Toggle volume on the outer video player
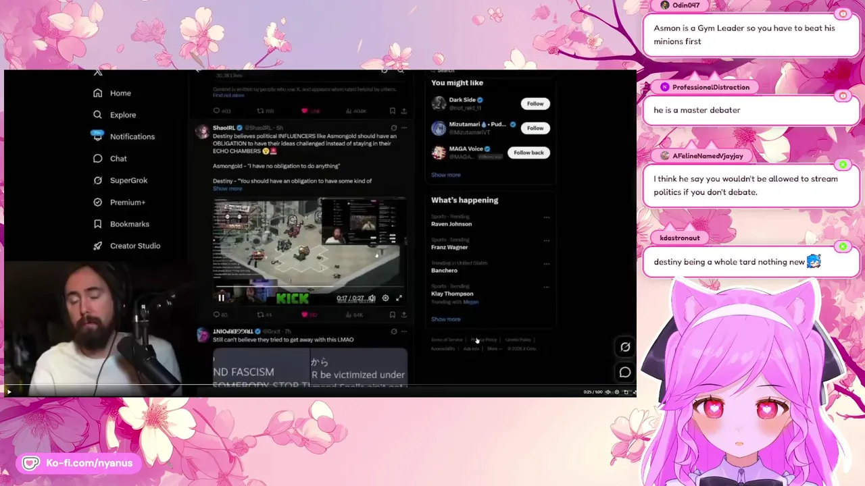The height and width of the screenshot is (486, 865). [608, 392]
